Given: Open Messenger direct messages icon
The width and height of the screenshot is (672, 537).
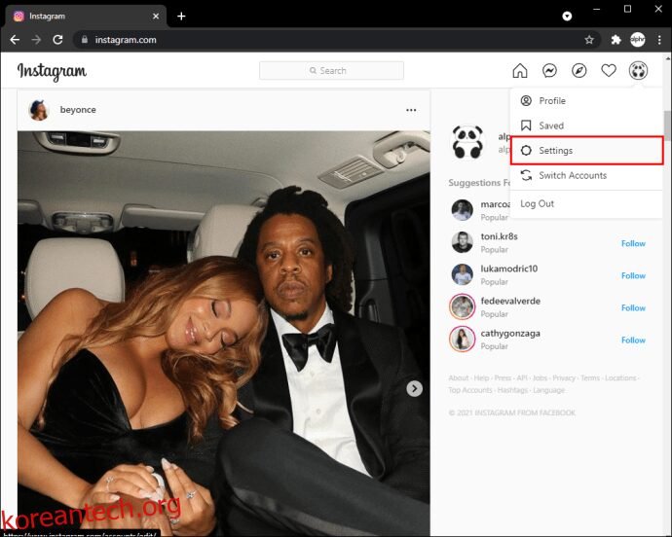Looking at the screenshot, I should (x=549, y=71).
